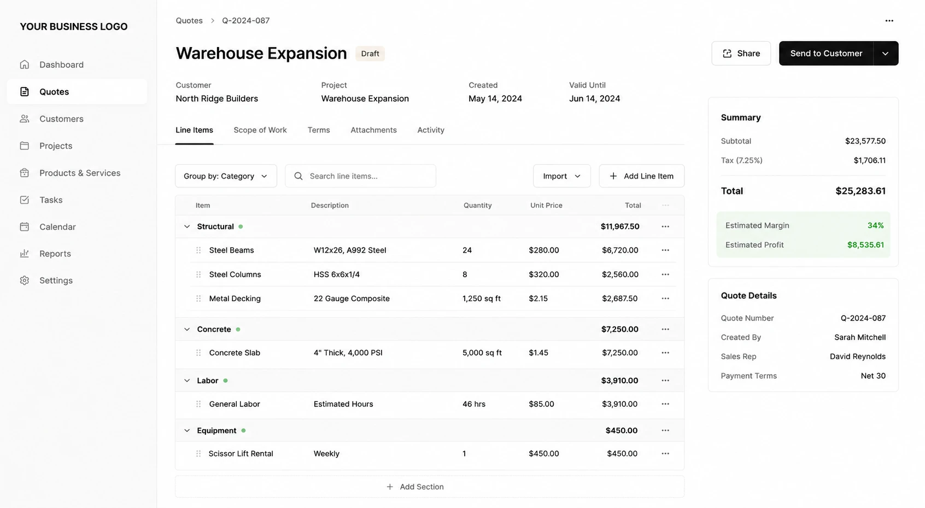925x508 pixels.
Task: Collapse the Equipment section
Action: coord(187,430)
